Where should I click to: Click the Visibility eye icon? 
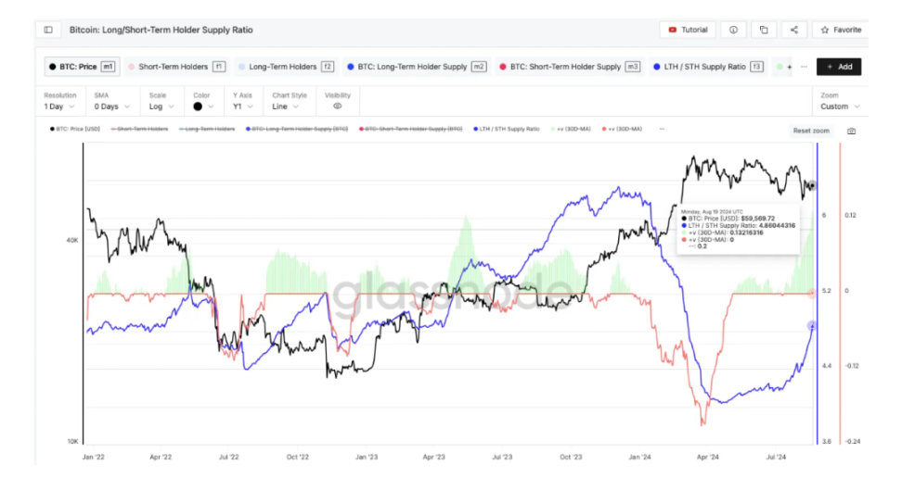[337, 107]
